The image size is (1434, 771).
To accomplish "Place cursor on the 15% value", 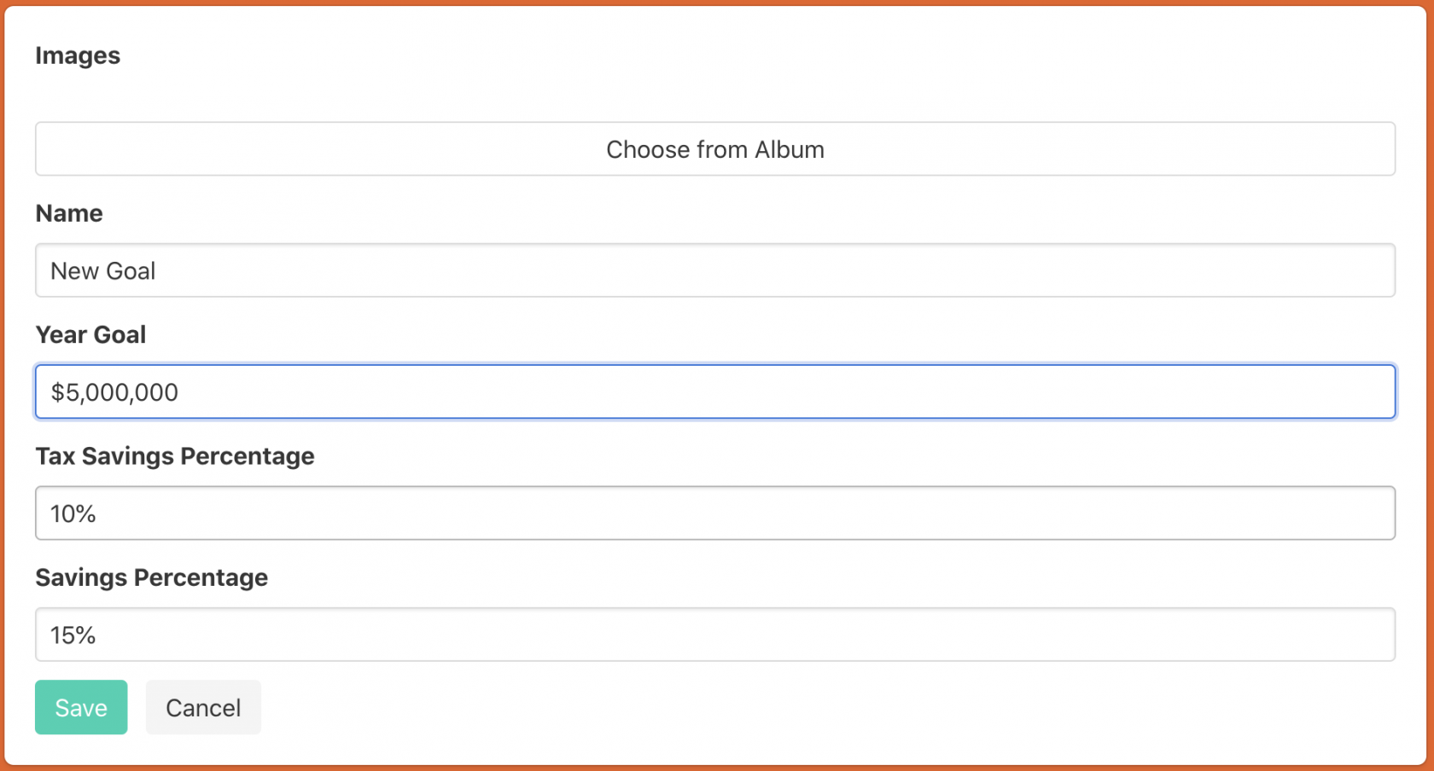I will 73,635.
